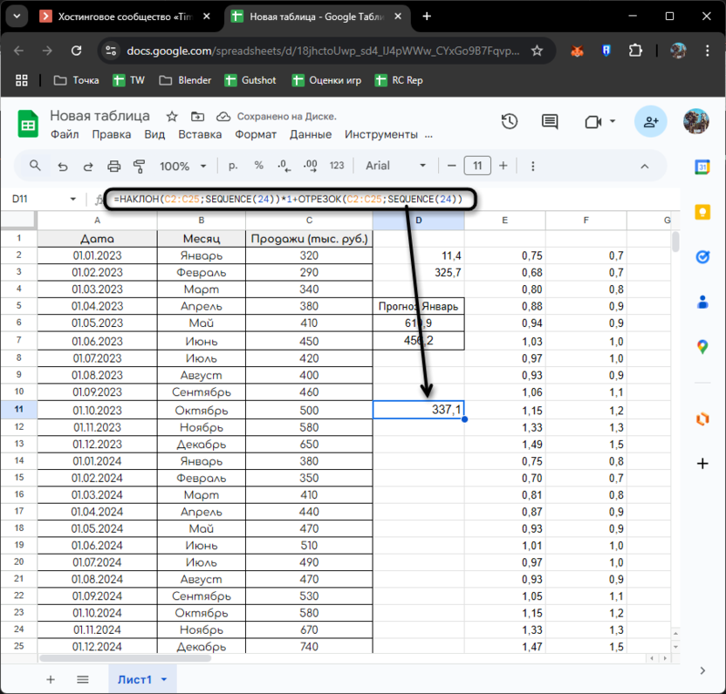
Task: Open the Blender bookmarks folder
Action: point(185,80)
